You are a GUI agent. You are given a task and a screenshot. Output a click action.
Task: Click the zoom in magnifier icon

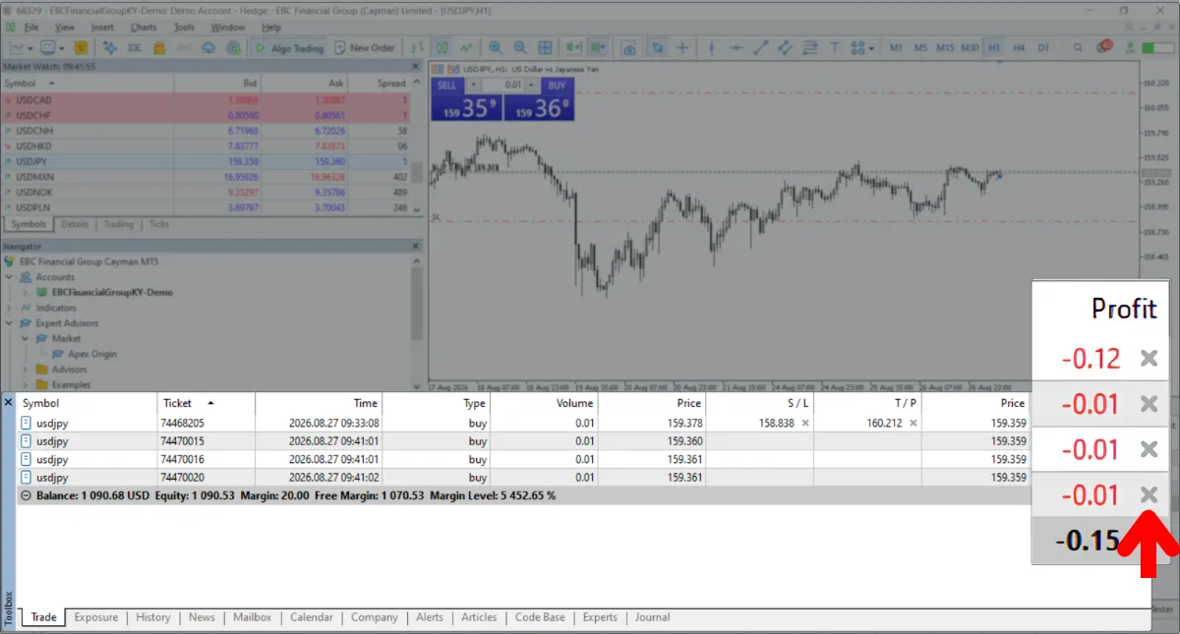coord(495,47)
